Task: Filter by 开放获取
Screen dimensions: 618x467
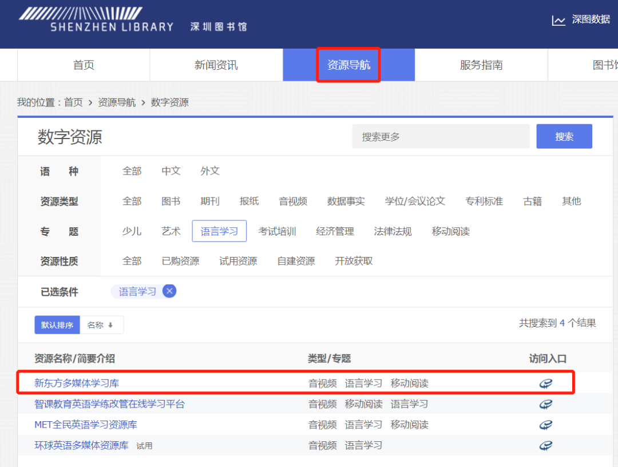Action: (x=354, y=261)
